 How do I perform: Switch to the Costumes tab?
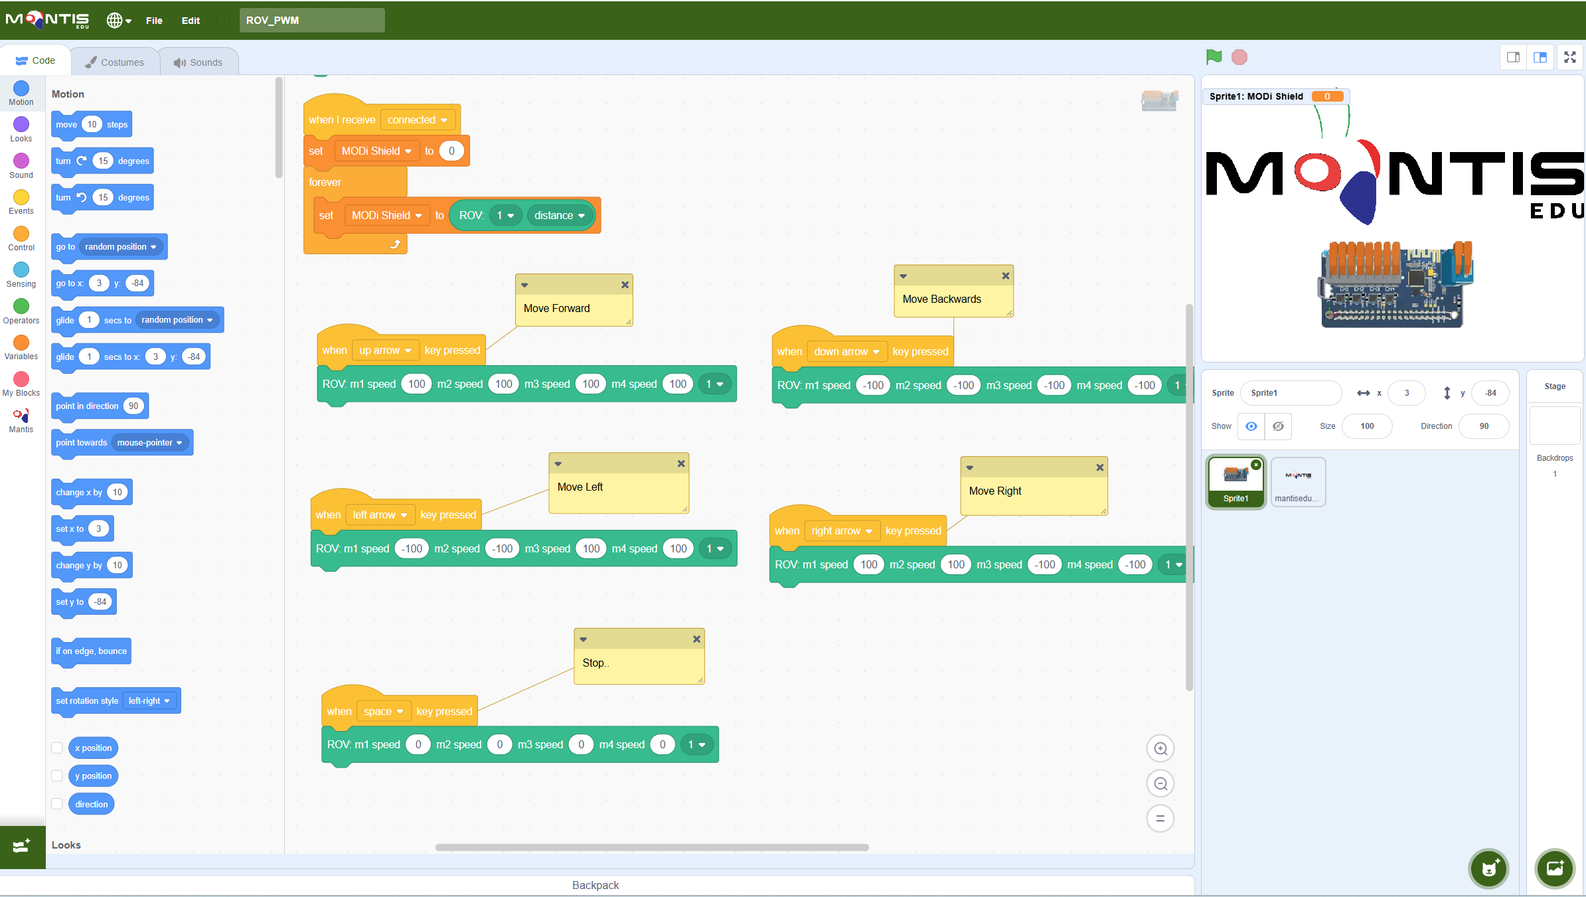[115, 62]
